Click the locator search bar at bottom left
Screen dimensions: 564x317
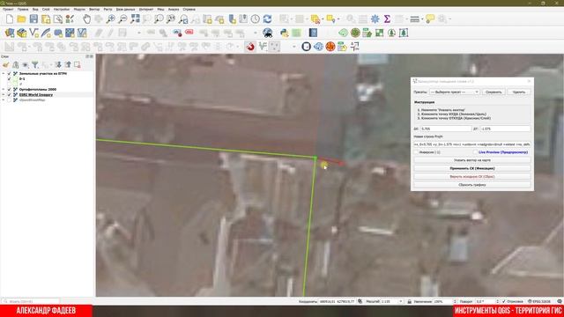tap(31, 301)
